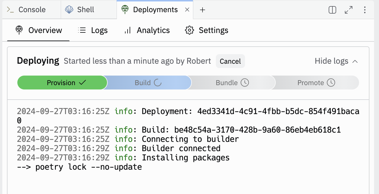
Task: Cancel the running deployment
Action: point(230,61)
